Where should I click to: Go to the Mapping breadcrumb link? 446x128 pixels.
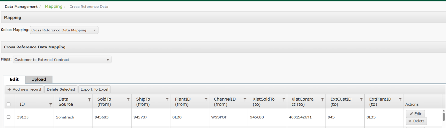pos(53,7)
